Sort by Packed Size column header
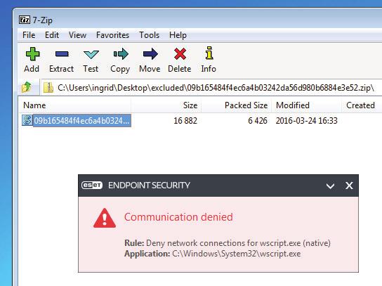This screenshot has height=286, width=382. pyautogui.click(x=237, y=105)
